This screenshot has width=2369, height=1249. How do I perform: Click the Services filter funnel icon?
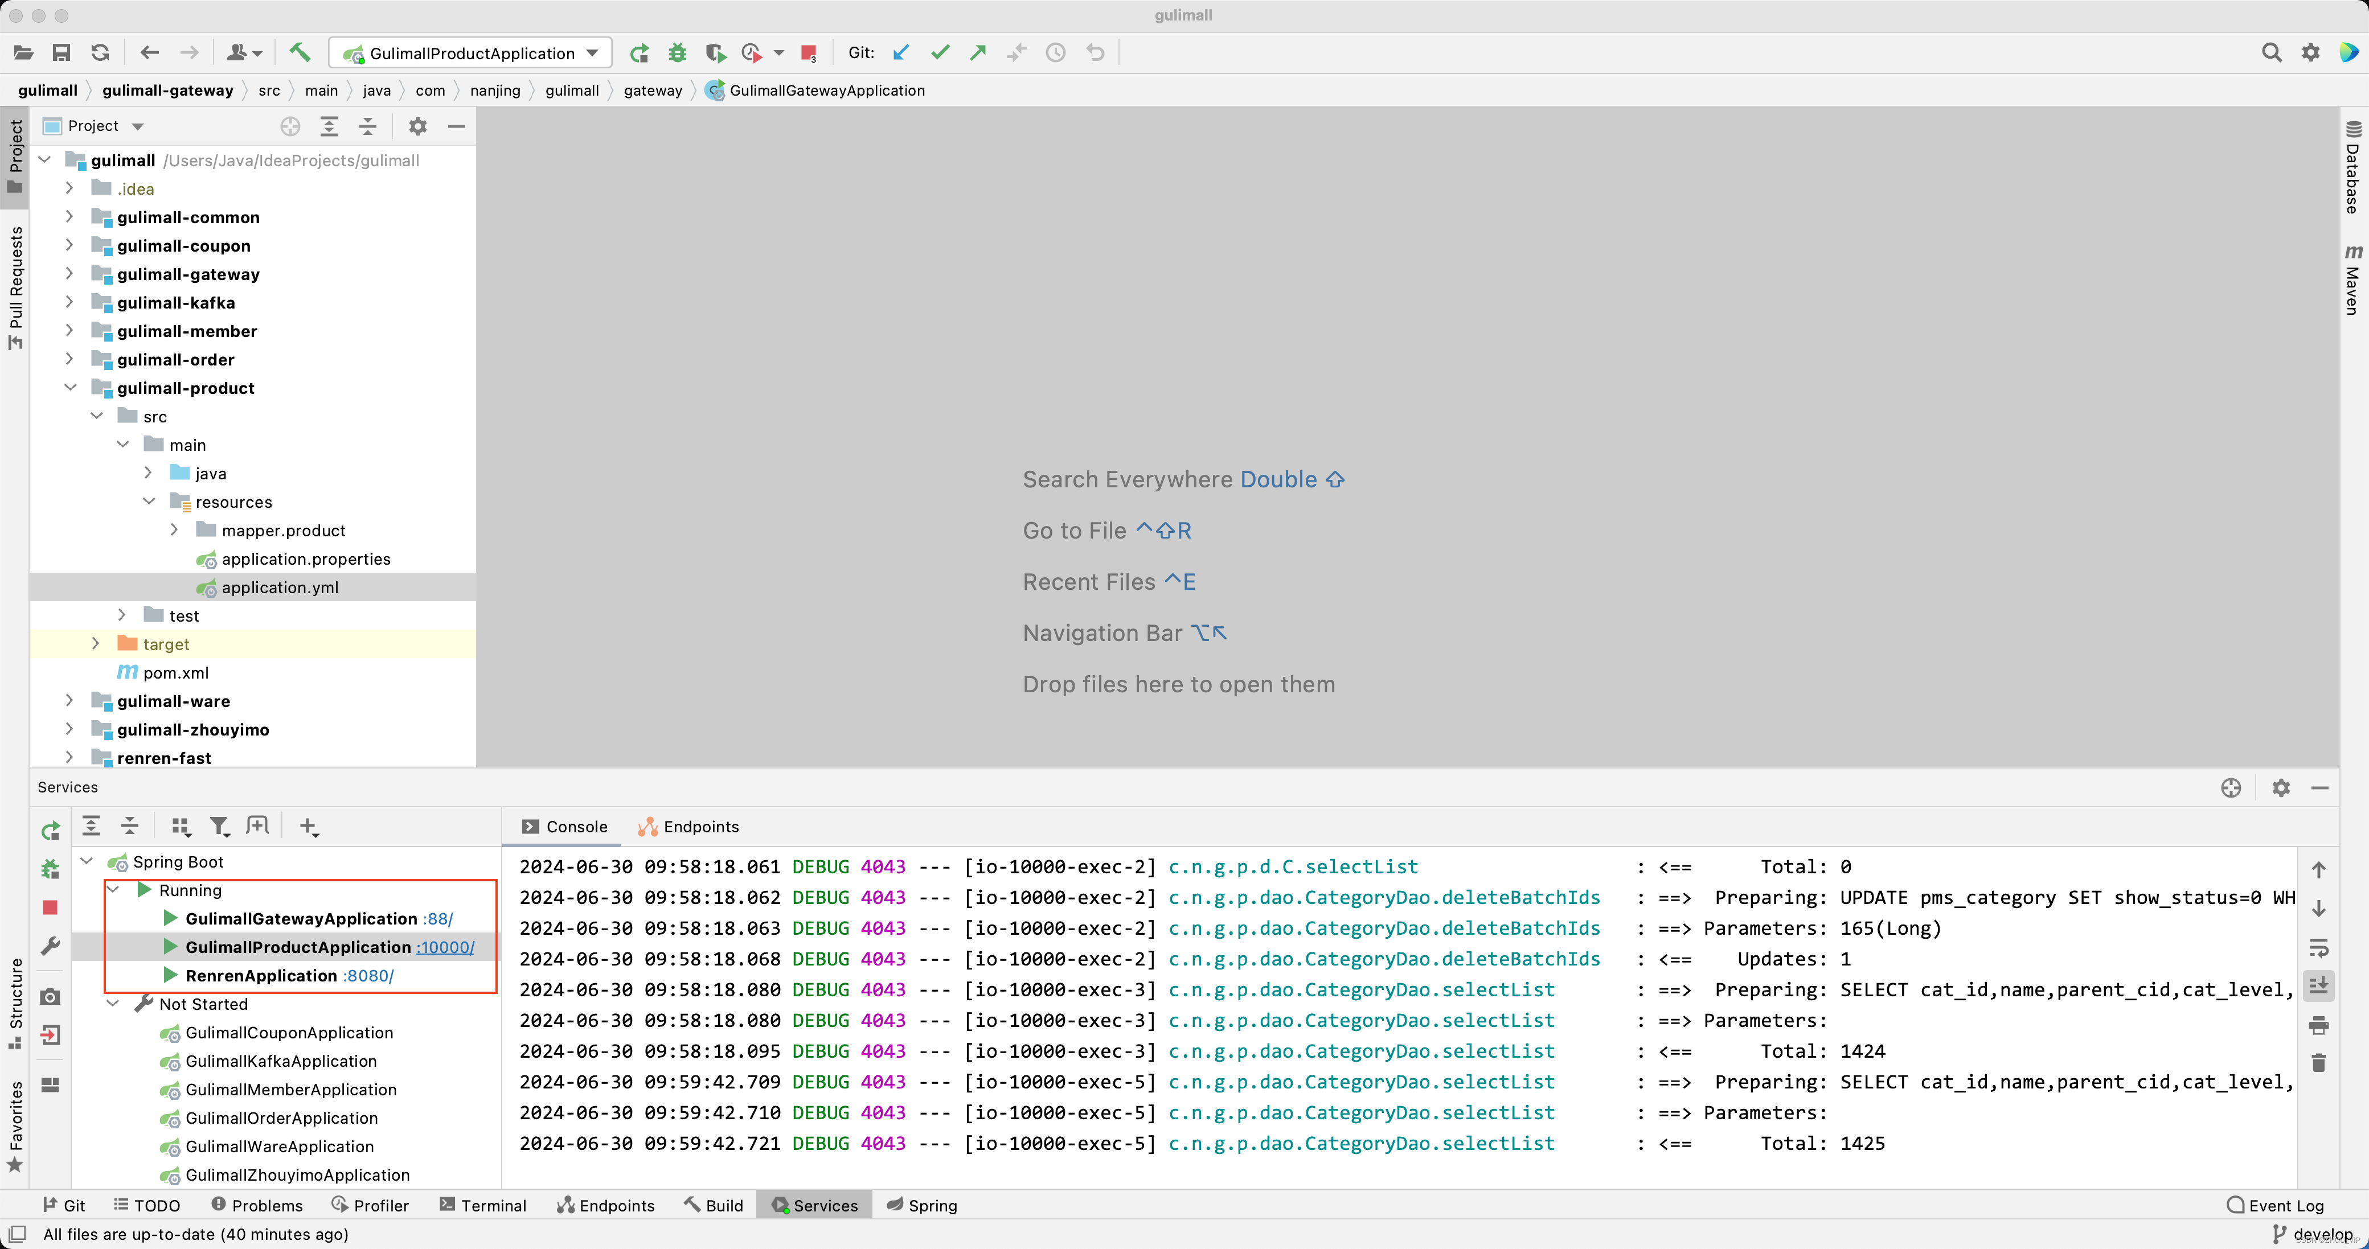pyautogui.click(x=219, y=826)
